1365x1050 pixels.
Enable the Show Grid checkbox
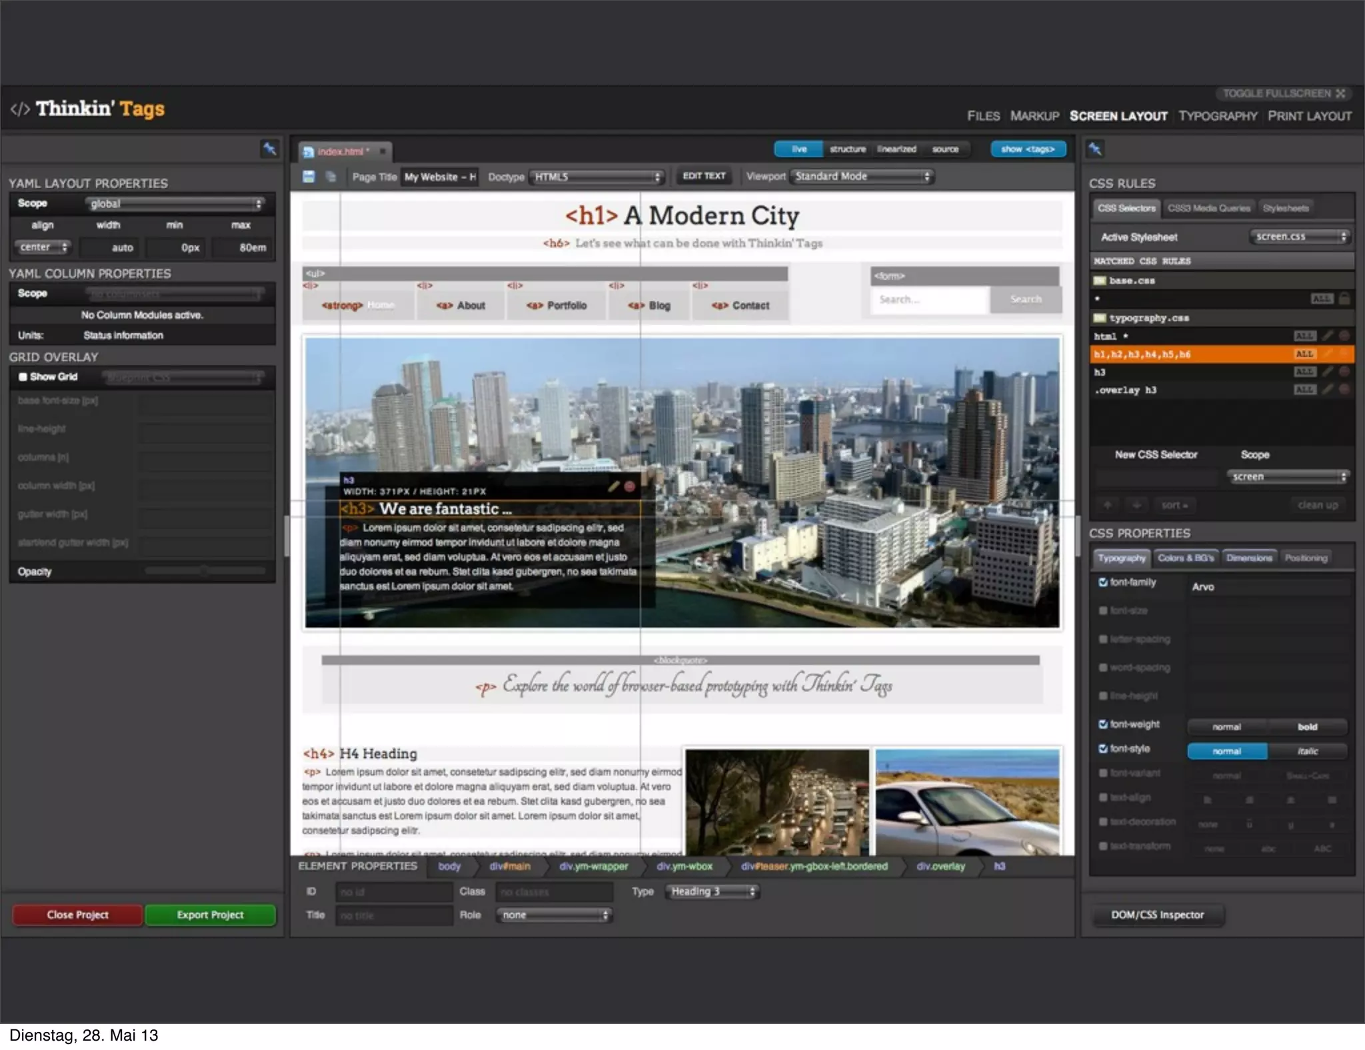point(23,377)
